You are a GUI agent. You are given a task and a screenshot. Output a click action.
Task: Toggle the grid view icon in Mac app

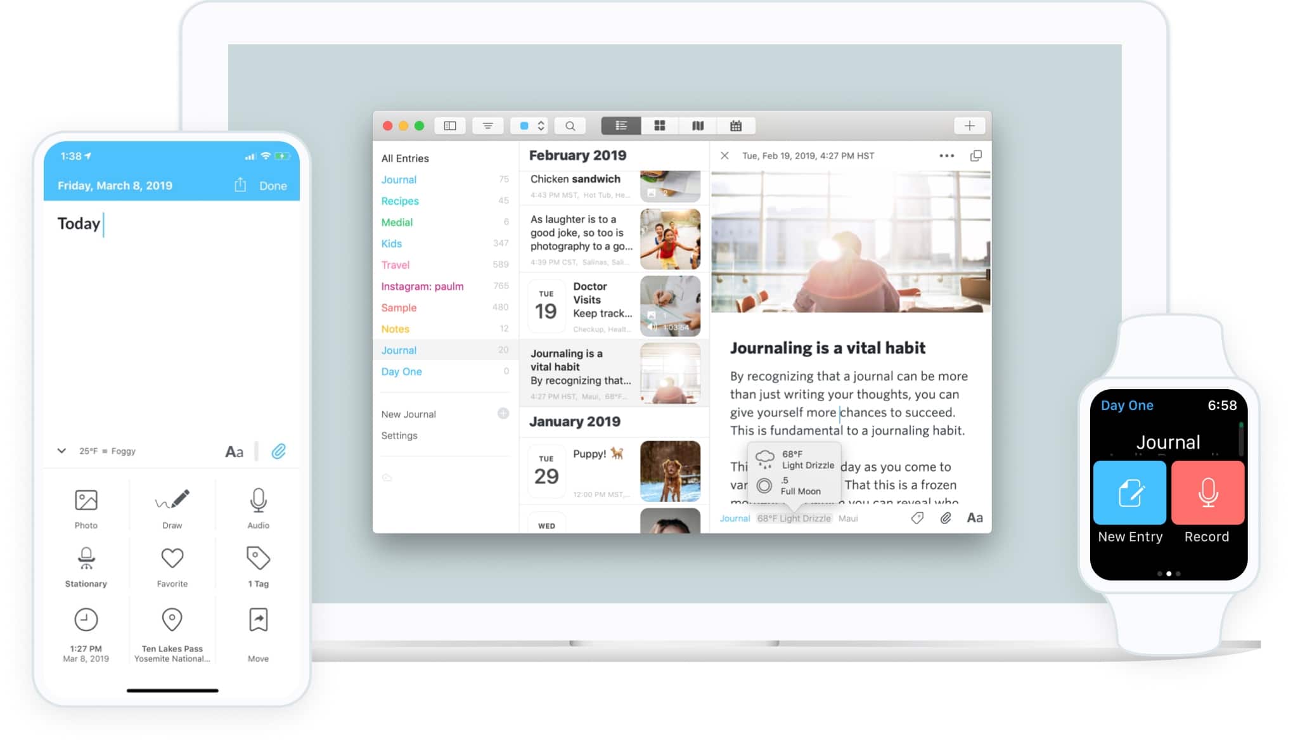659,125
